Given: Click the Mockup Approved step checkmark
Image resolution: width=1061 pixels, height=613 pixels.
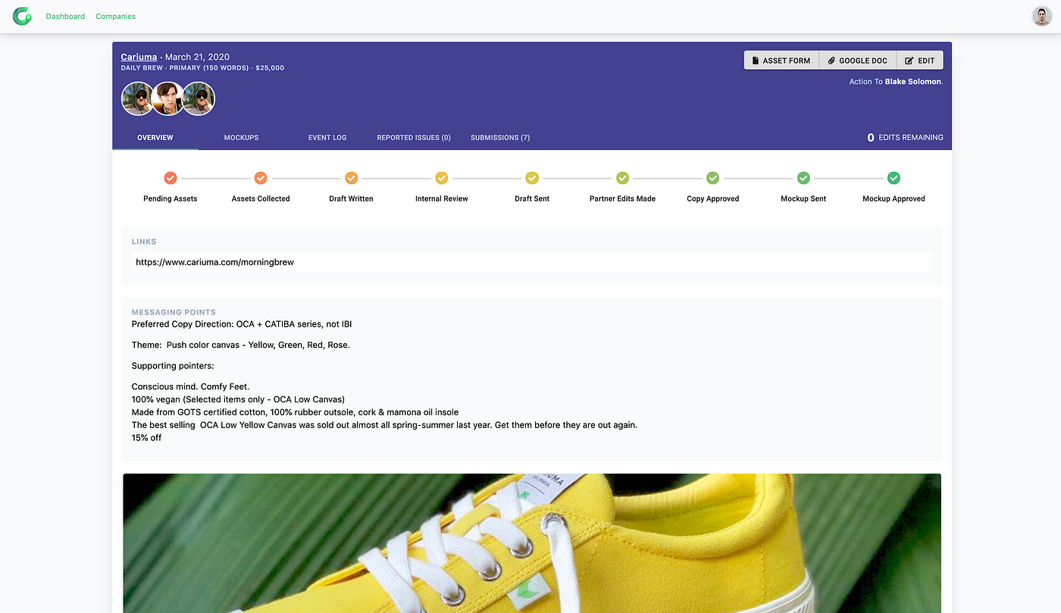Looking at the screenshot, I should [x=894, y=178].
